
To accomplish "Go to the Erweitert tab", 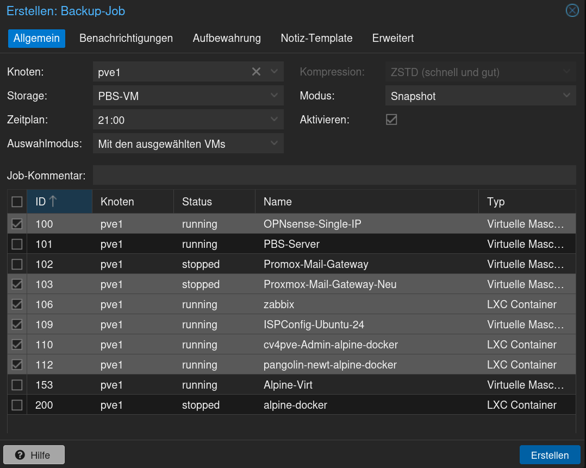I will tap(393, 38).
